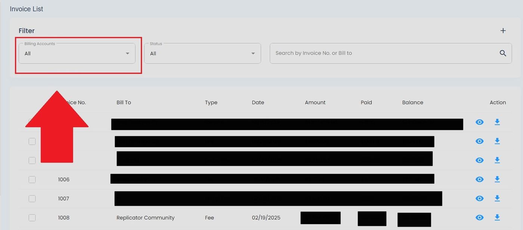Click the plus icon in Filter panel
The image size is (523, 230).
pyautogui.click(x=503, y=31)
